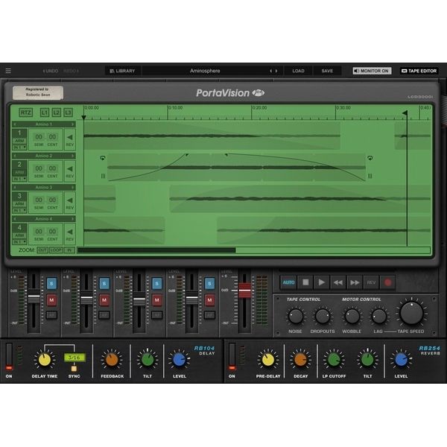Screen dimensions: 447x447
Task: Open track 4 IN 1 input dropdown
Action: point(19,241)
